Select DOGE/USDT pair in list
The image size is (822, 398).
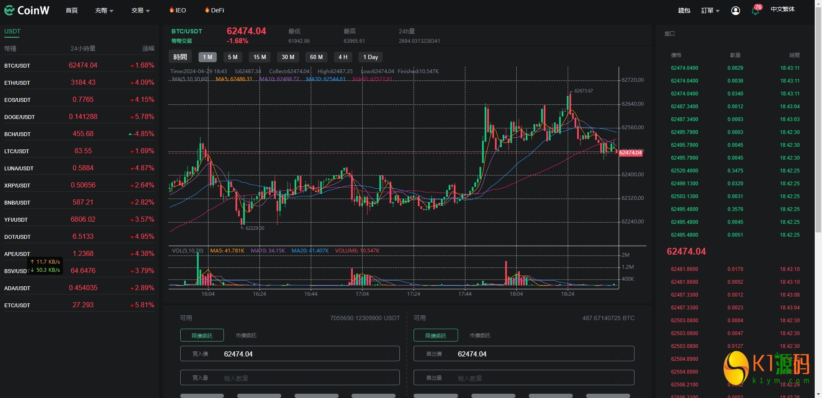point(79,117)
